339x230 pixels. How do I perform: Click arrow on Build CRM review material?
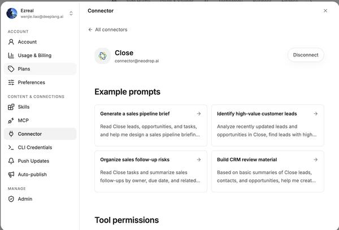coord(316,160)
